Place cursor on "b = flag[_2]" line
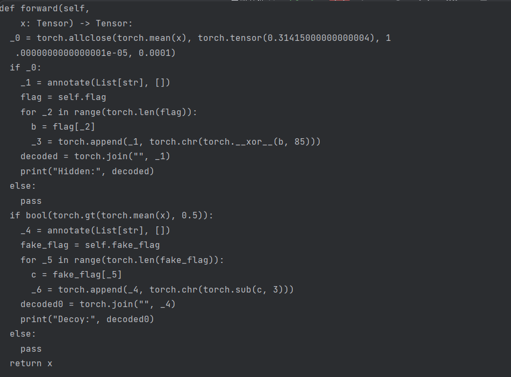 (x=63, y=127)
